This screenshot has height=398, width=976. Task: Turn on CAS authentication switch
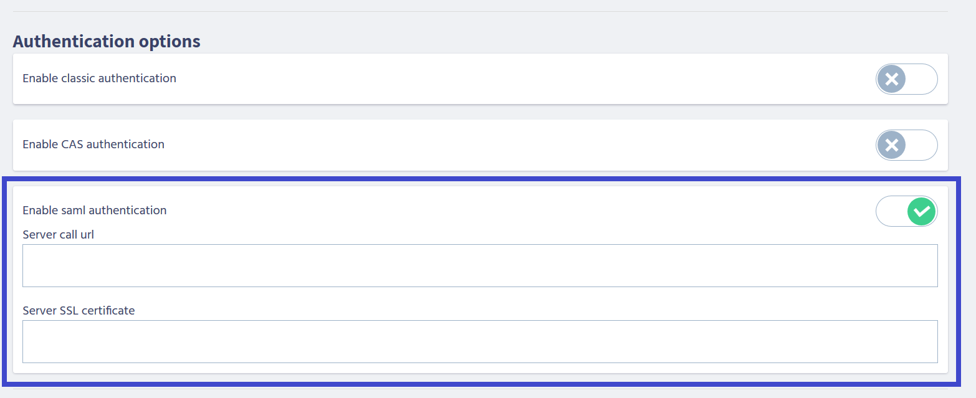pyautogui.click(x=906, y=145)
